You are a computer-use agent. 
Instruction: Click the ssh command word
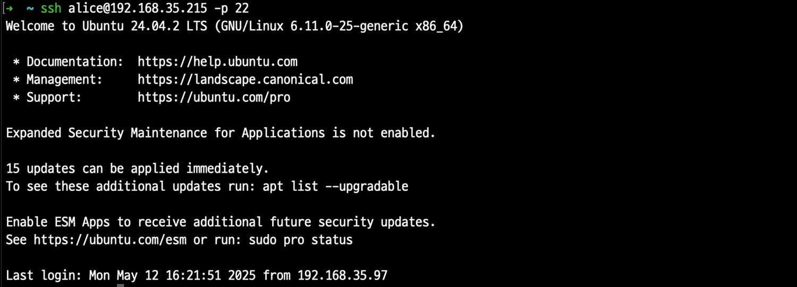point(51,8)
